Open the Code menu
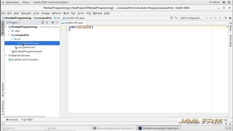Image resolution: width=233 pixels, height=131 pixels. pos(36,13)
